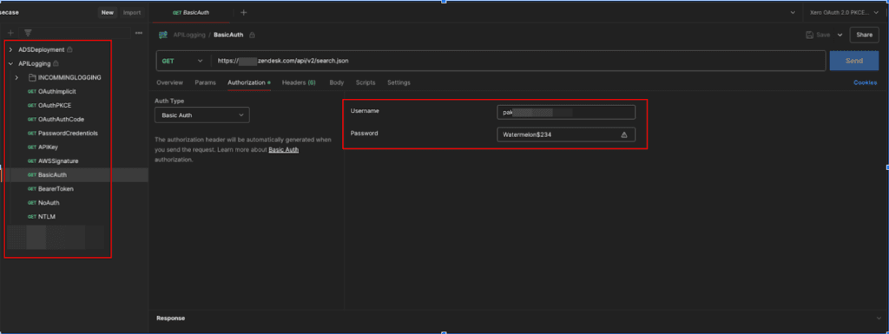
Task: Click the filter icon in the sidebar search
Action: (27, 33)
